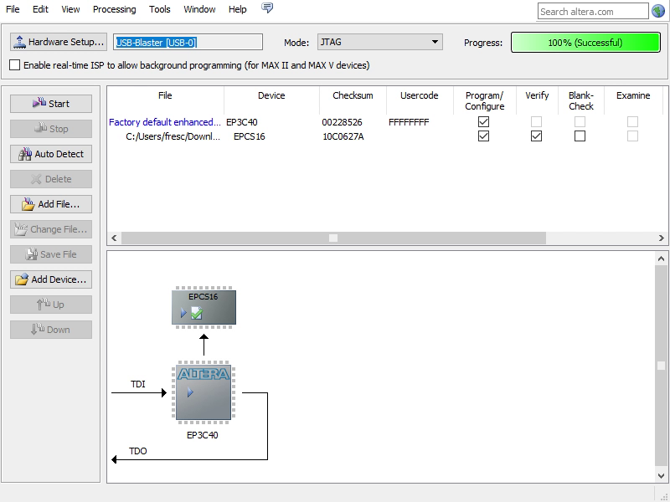This screenshot has width=670, height=502.
Task: Enable real-time ISP checkbox
Action: coord(14,65)
